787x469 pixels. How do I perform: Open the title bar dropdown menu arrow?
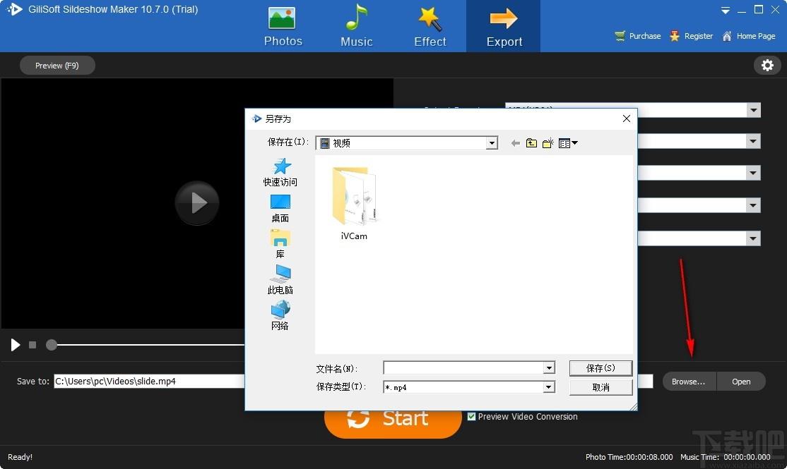[726, 10]
